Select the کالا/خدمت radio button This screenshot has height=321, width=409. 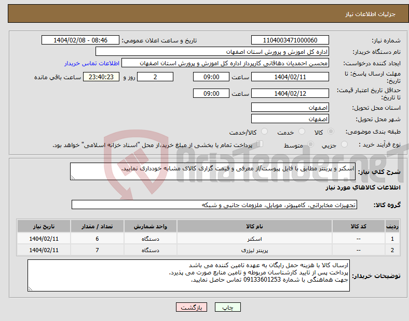265,132
